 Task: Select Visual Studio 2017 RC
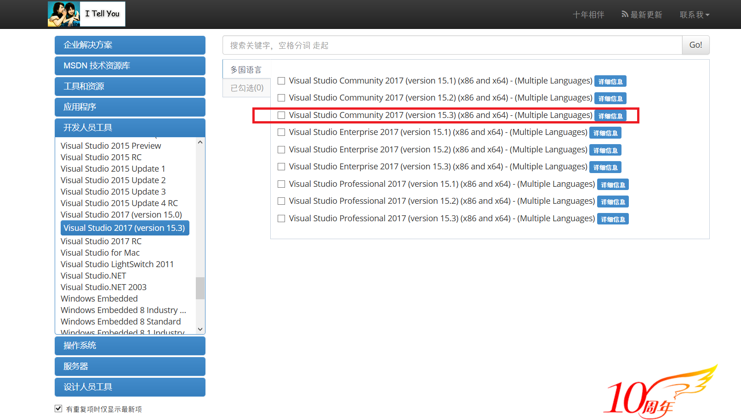coord(101,241)
